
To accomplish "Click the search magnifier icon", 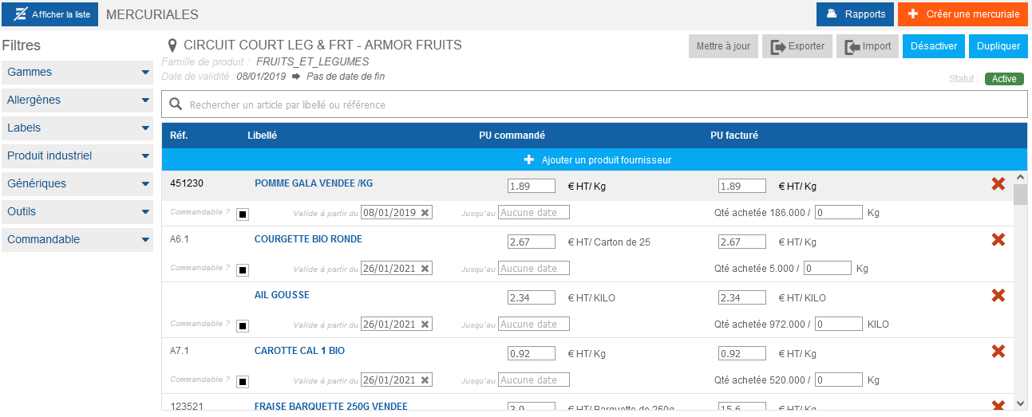I will click(x=176, y=104).
